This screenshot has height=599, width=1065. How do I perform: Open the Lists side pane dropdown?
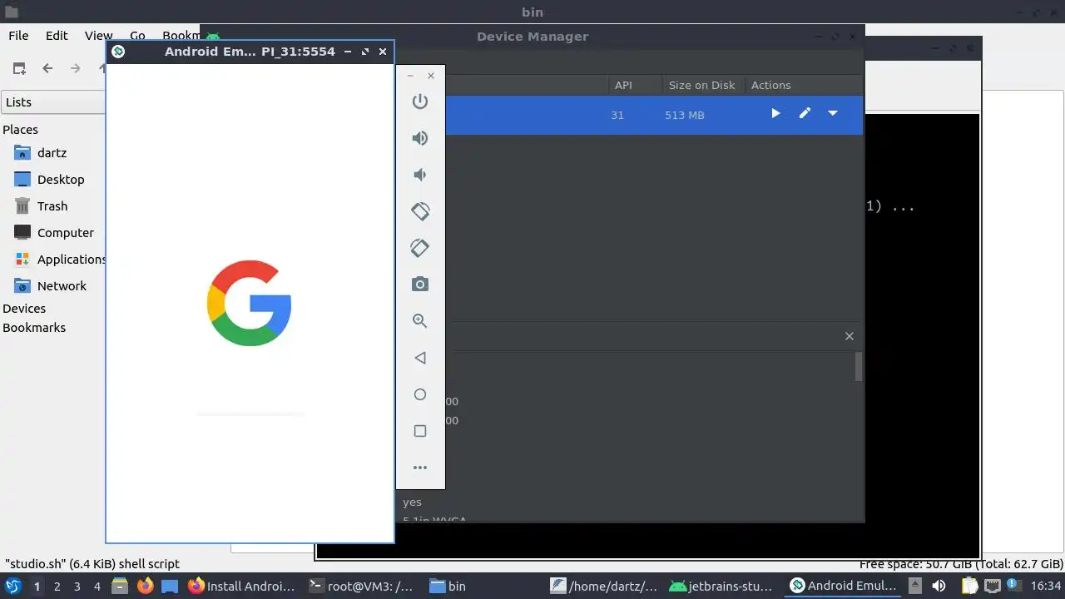(x=54, y=102)
